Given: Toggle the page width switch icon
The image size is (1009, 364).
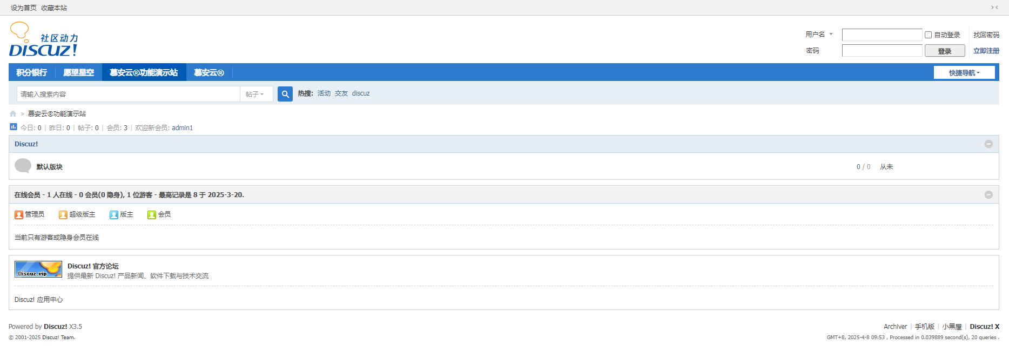Looking at the screenshot, I should point(994,8).
